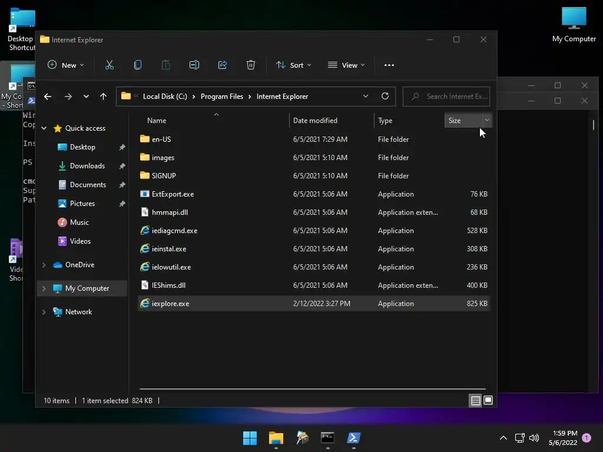Open Pictures in Quick access

82,203
